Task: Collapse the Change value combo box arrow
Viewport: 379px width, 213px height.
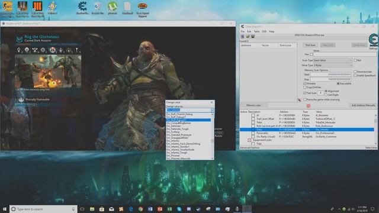Action: coord(212,110)
